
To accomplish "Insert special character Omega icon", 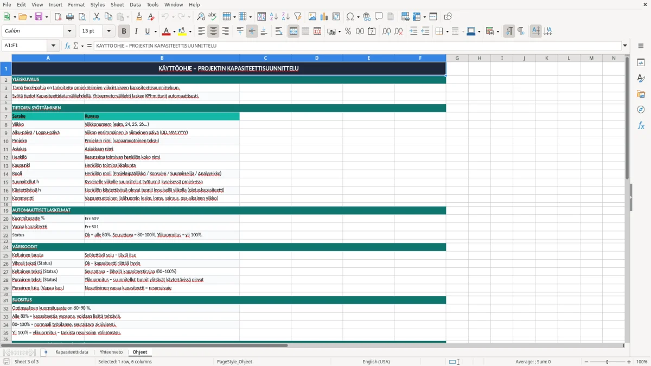I will [x=350, y=17].
